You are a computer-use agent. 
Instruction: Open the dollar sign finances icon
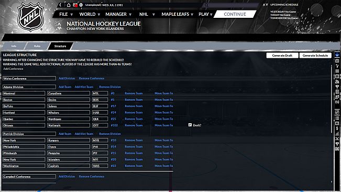[337, 129]
